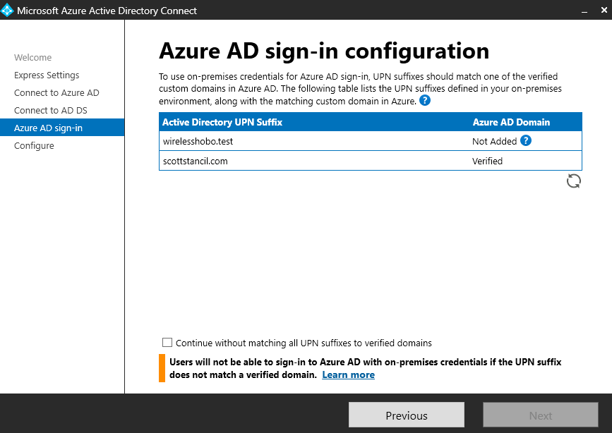Minimize the Azure AD Connect window

tap(584, 11)
